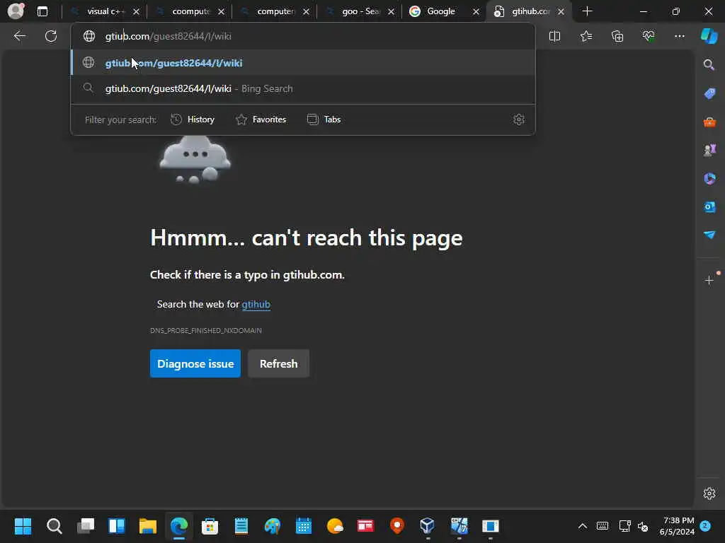Open Task View from the taskbar
Viewport: 725px width, 543px height.
(86, 526)
